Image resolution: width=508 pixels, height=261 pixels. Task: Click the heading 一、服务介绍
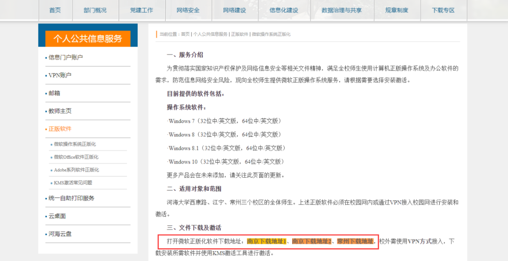(x=185, y=55)
